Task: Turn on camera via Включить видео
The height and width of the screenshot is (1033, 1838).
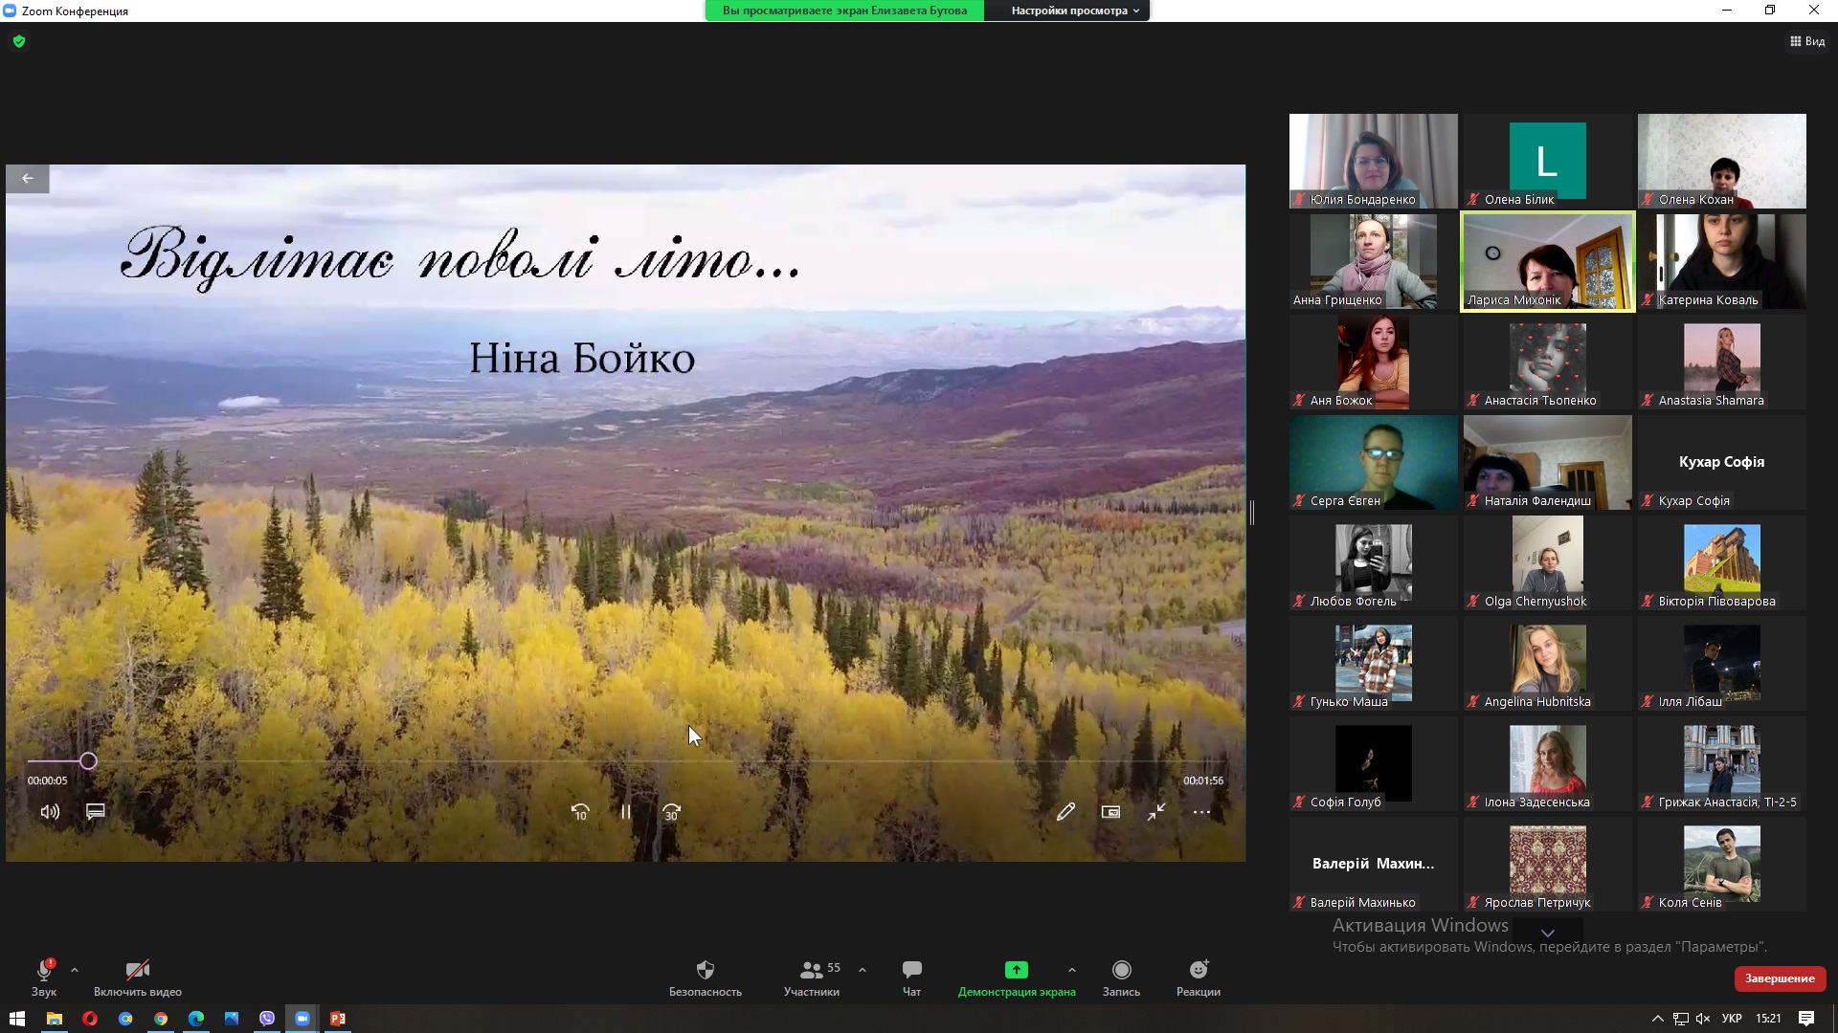Action: (138, 977)
